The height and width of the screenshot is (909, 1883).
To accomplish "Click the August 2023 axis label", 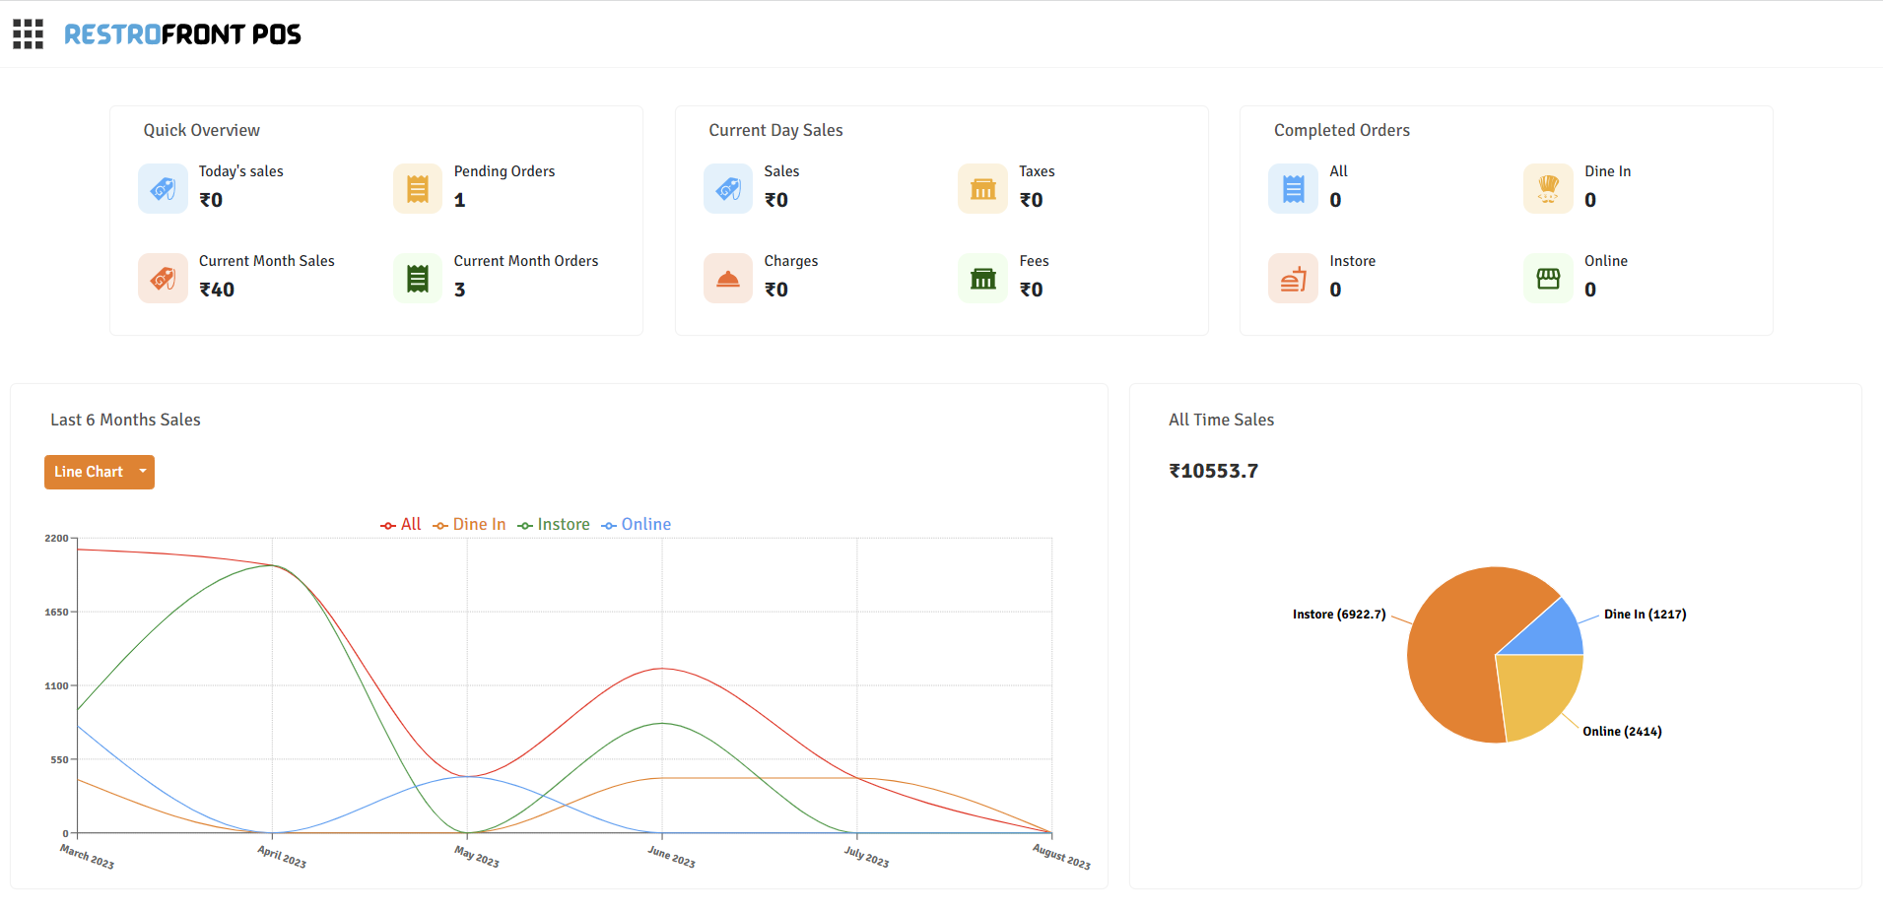I will (x=1061, y=857).
